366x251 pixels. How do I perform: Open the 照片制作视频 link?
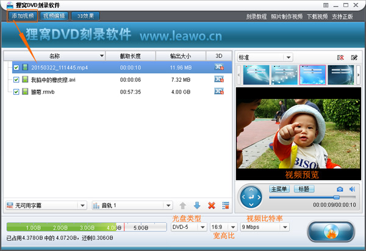click(x=287, y=16)
